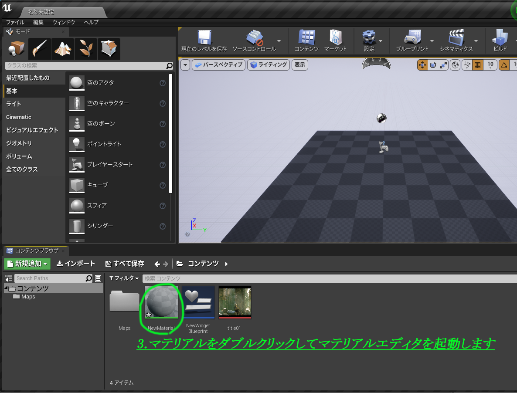The width and height of the screenshot is (517, 393).
Task: Select the Foliage mode leaf icon
Action: [86, 48]
